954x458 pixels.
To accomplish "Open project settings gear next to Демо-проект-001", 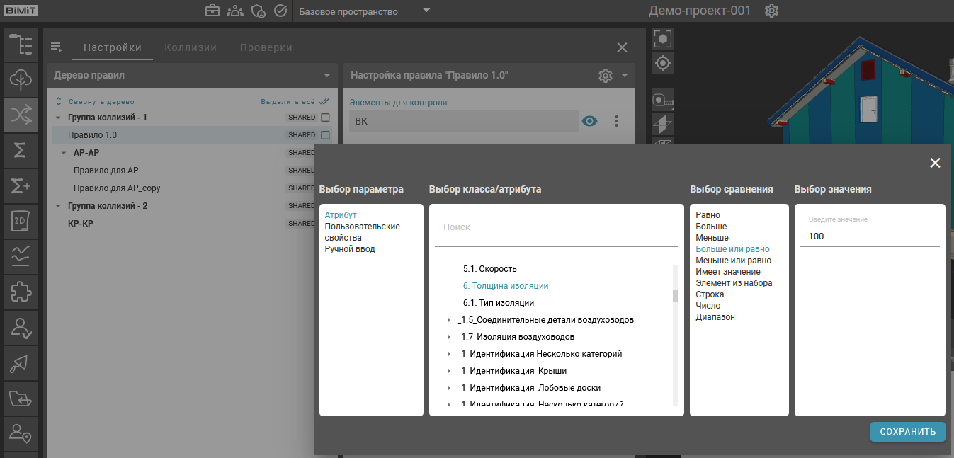I will pyautogui.click(x=772, y=11).
